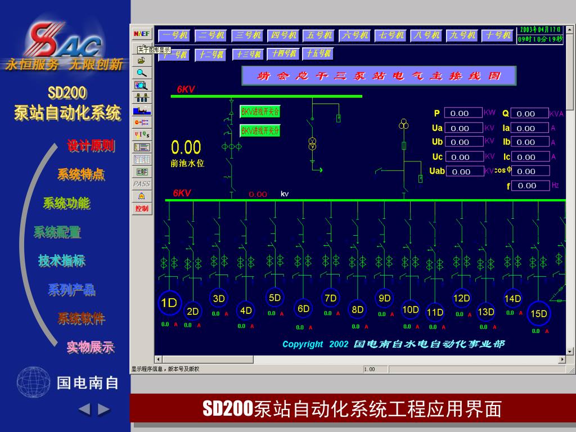Switch to 十号机 unit tab
This screenshot has height=432, width=576.
coord(498,35)
